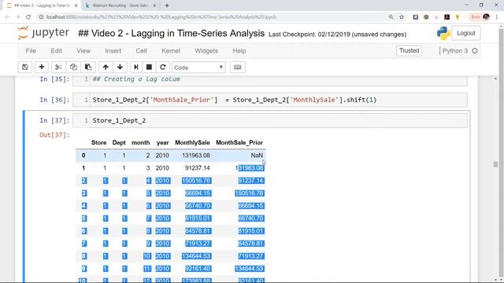Screen dimensions: 504x283
Task: Open the browser zoom magnifier icon
Action: tap(391, 17)
